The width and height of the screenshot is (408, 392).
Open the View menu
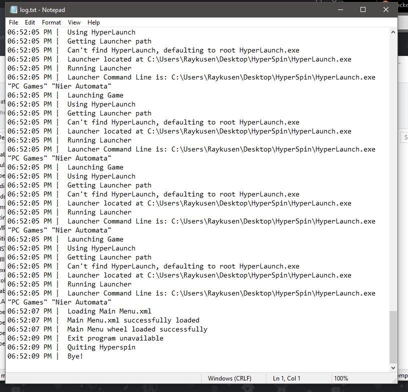tap(74, 22)
